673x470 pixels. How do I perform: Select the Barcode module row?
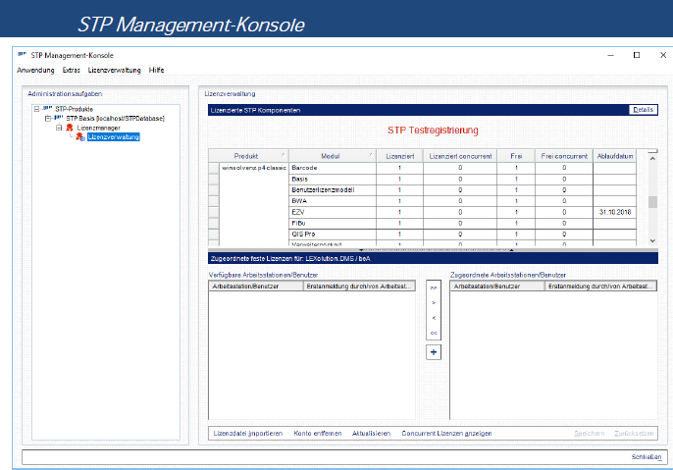[x=463, y=168]
